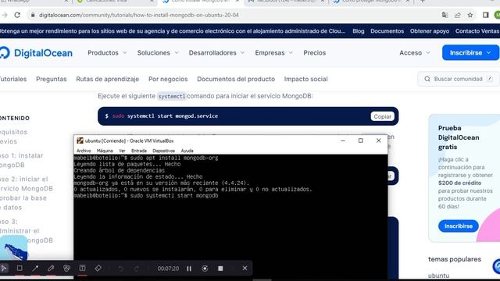Click the site padlock icon
This screenshot has height=281, width=500.
pos(33,15)
